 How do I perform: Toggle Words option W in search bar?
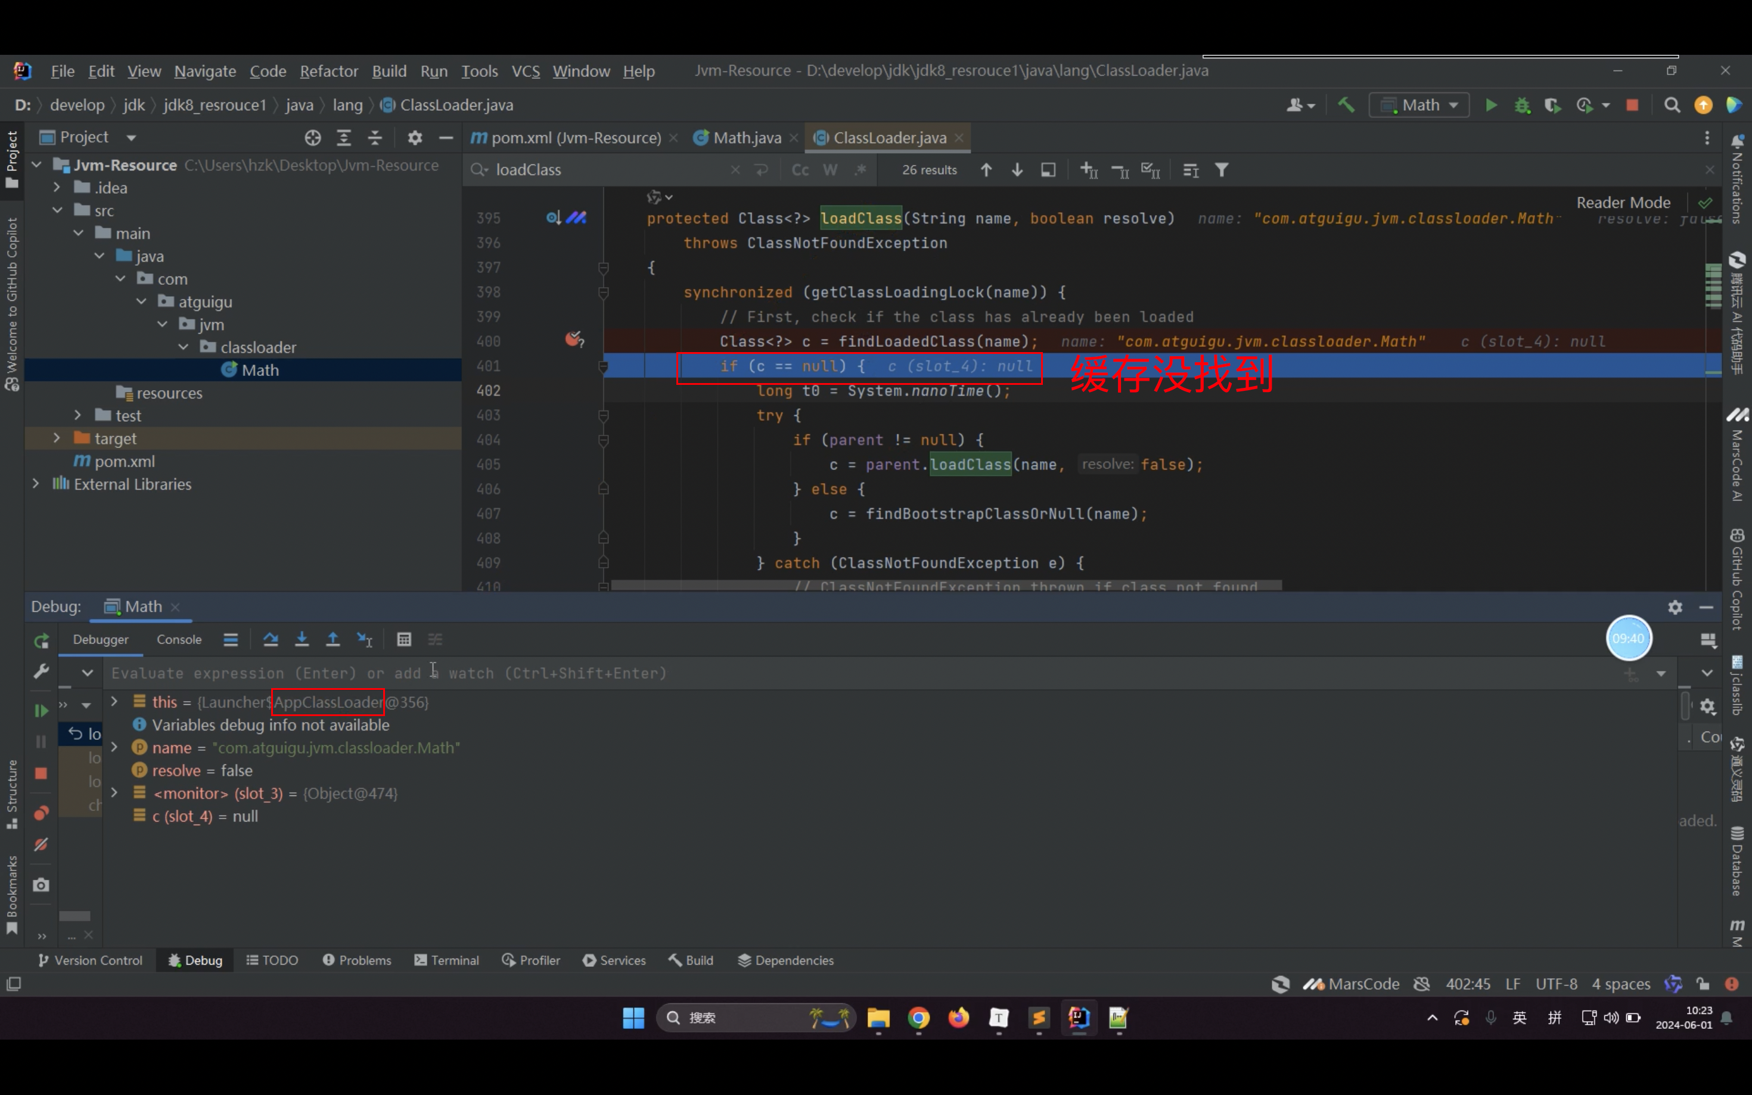tap(830, 169)
